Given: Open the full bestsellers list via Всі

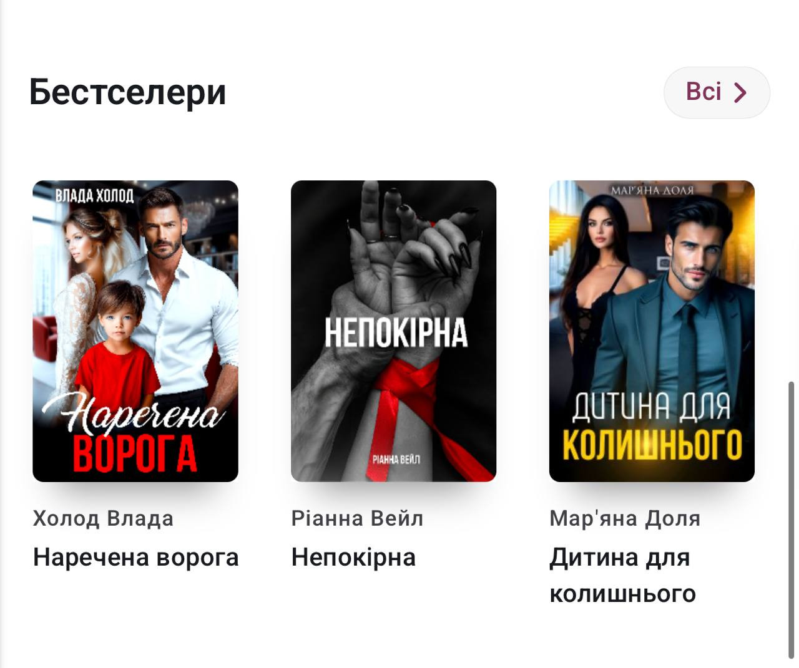Looking at the screenshot, I should [x=717, y=92].
